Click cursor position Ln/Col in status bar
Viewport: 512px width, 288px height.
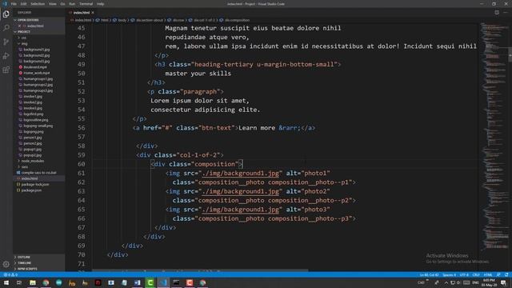pyautogui.click(x=429, y=274)
